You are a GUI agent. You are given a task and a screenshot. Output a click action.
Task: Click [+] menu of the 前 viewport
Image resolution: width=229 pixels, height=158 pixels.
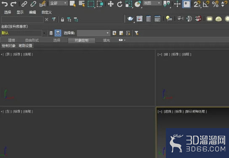coord(160,54)
